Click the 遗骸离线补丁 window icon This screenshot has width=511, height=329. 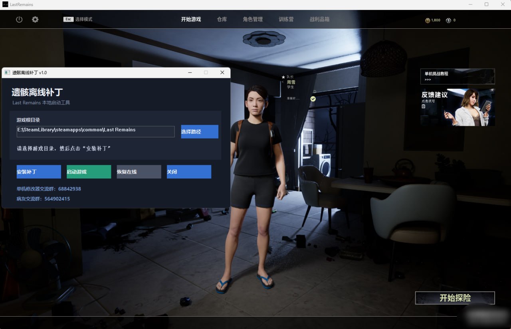click(7, 73)
